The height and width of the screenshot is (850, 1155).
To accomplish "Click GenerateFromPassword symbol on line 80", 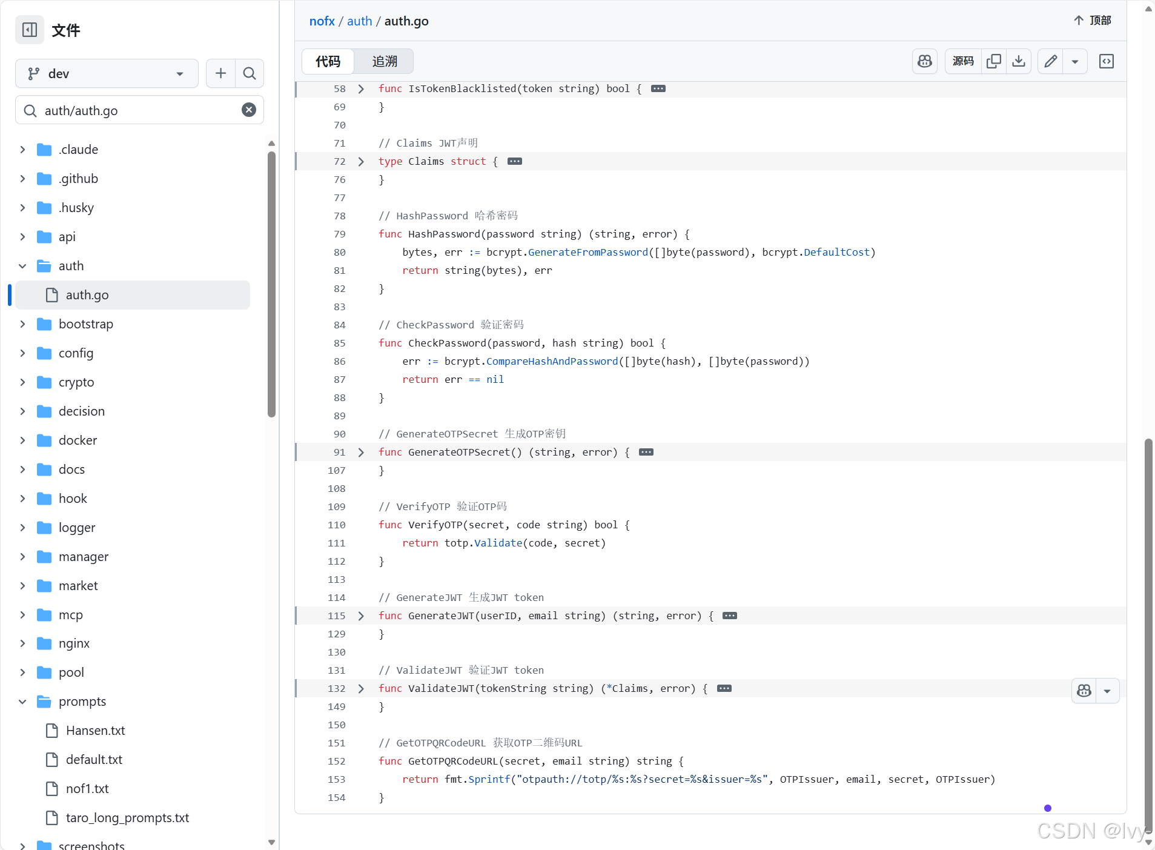I will (588, 252).
